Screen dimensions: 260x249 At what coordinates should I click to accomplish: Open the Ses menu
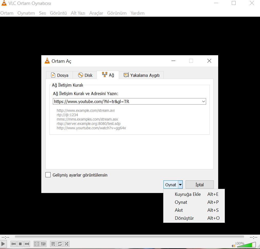pyautogui.click(x=42, y=13)
